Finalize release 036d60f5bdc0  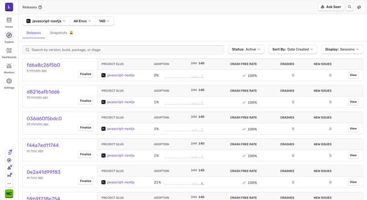86,128
